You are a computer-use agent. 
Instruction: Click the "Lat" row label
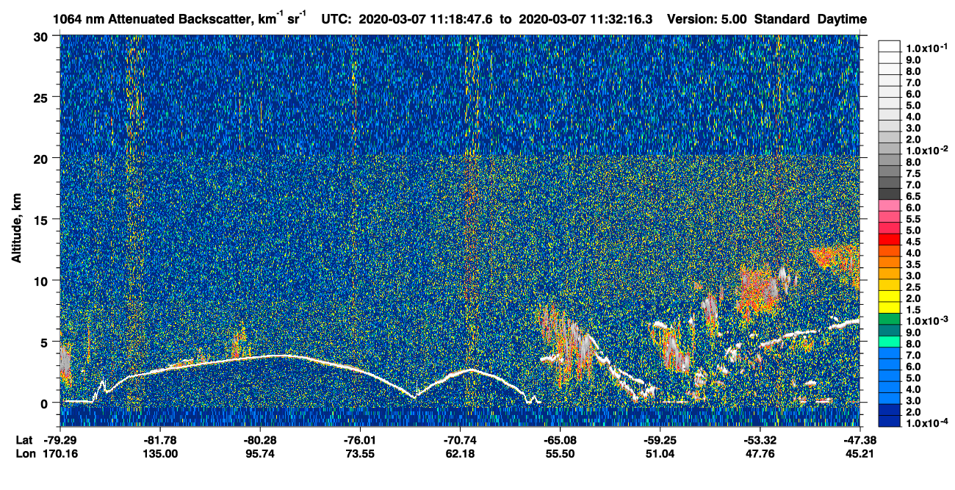(x=24, y=440)
